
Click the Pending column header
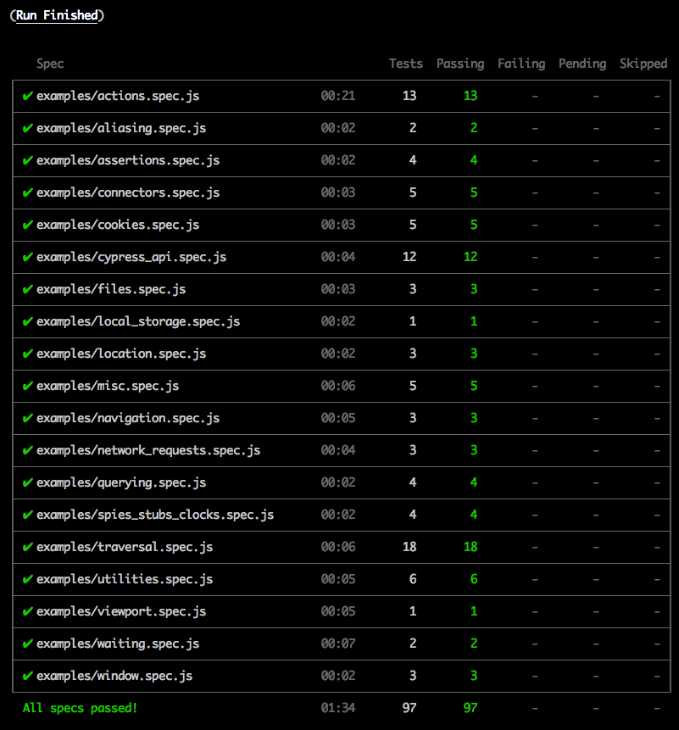(x=582, y=64)
